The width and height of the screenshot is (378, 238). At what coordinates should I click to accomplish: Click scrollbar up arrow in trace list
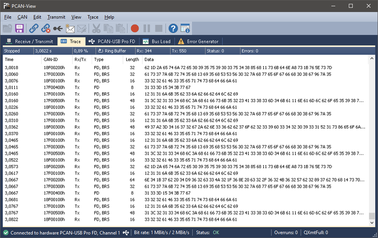(372, 59)
